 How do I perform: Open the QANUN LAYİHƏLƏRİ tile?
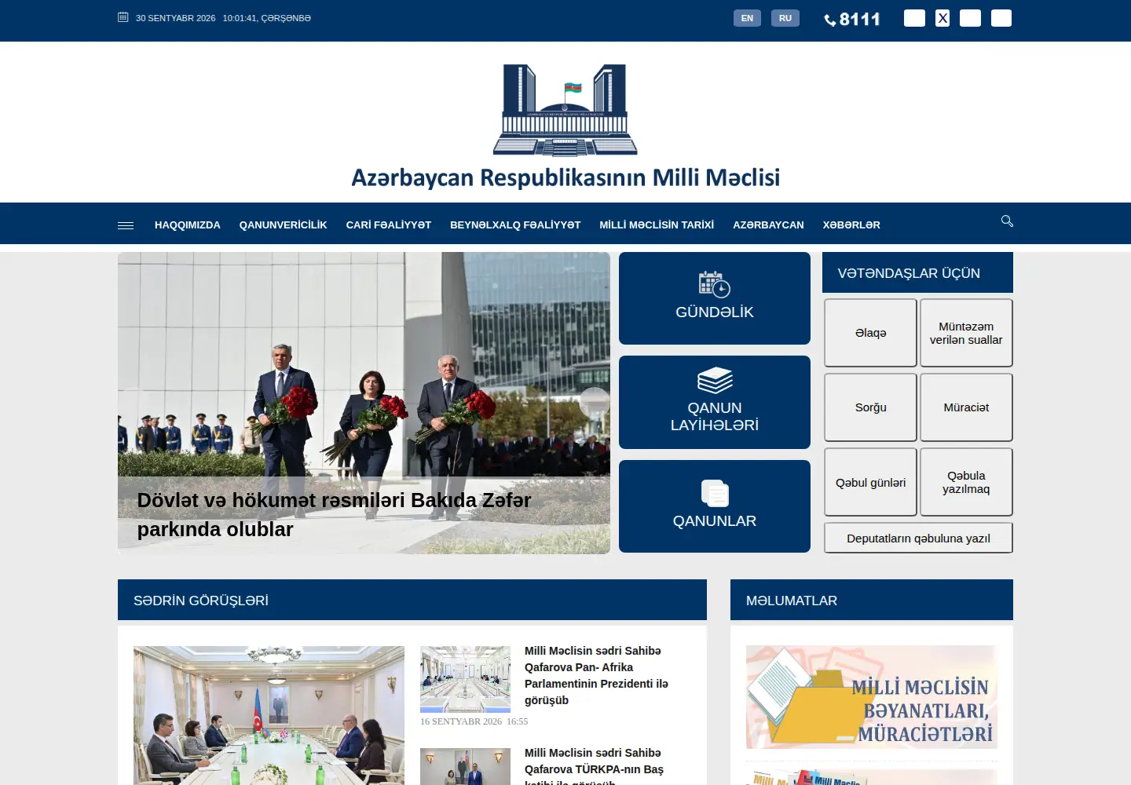[715, 402]
